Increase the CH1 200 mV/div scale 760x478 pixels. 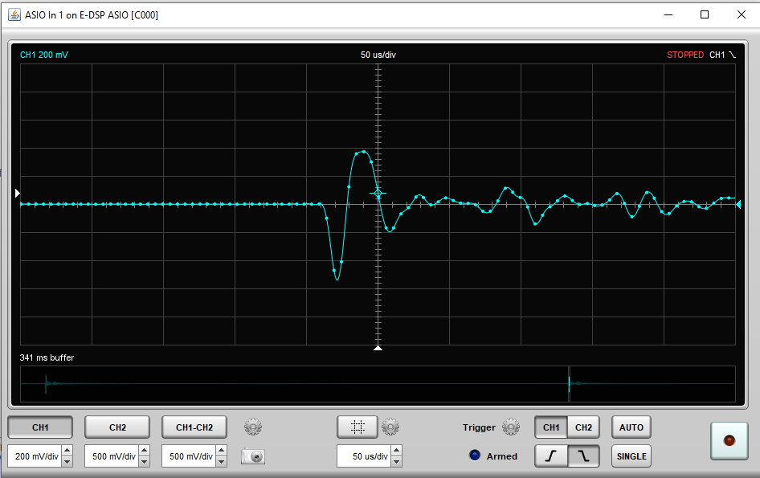click(67, 451)
